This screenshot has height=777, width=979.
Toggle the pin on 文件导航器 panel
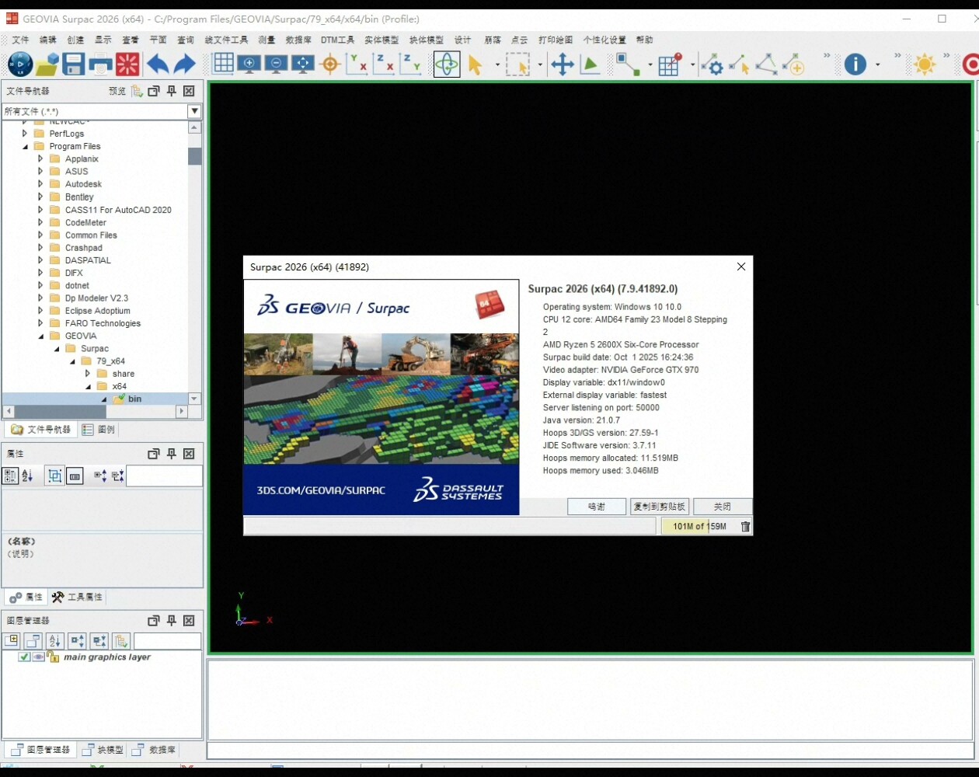[x=172, y=91]
